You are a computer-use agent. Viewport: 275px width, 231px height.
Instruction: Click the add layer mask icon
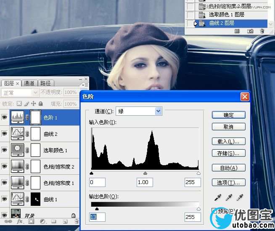[31, 221]
